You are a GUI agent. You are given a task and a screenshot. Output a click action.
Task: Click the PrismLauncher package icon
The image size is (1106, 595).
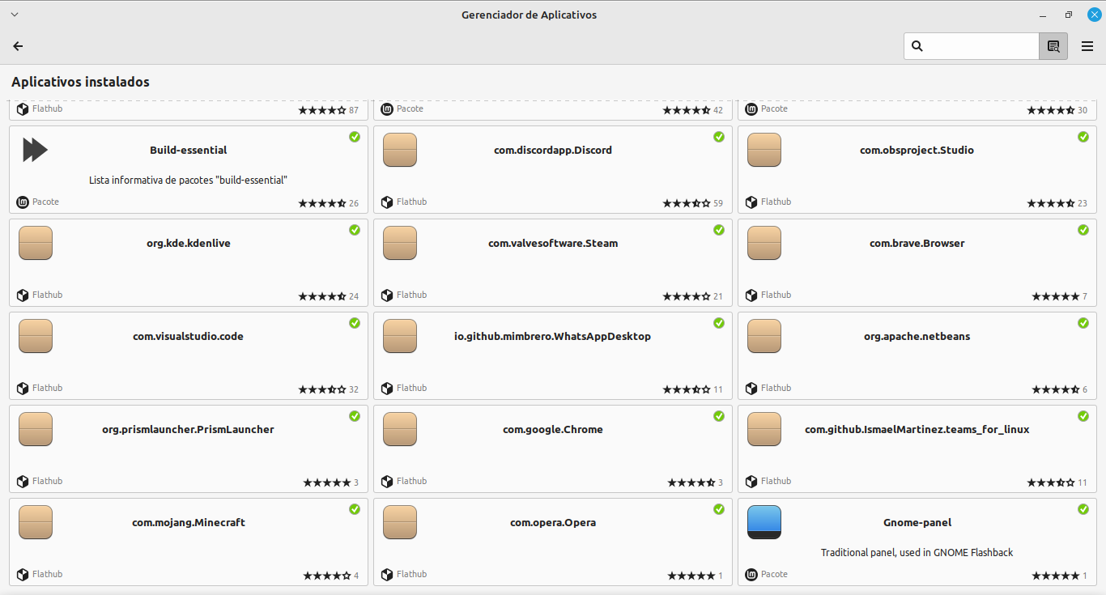coord(36,429)
